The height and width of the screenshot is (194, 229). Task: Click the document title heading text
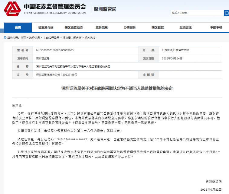pos(117,88)
